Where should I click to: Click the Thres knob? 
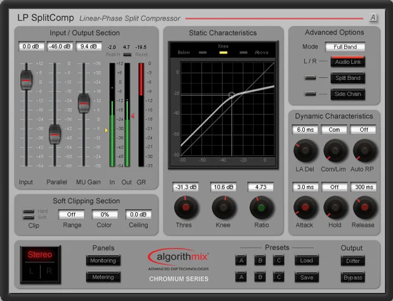tap(186, 207)
